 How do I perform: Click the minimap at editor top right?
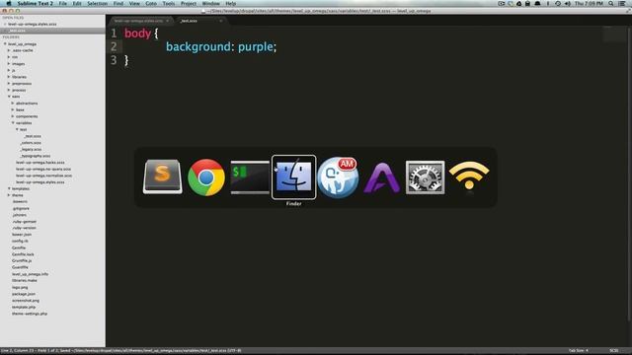coord(614,34)
